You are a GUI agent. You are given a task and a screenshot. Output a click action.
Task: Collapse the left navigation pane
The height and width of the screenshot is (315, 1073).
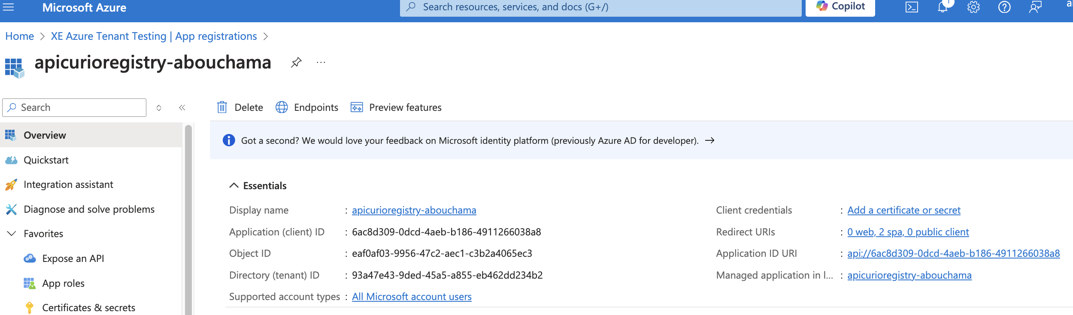click(182, 107)
